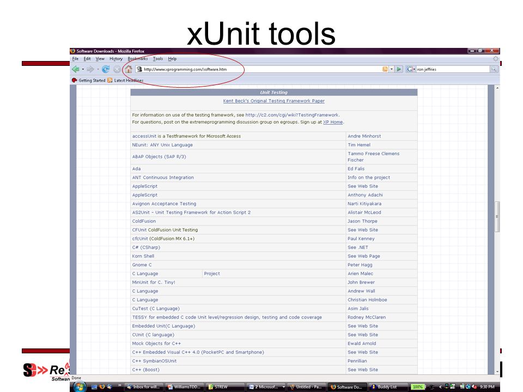Open the Back history dropdown arrow

[x=83, y=69]
